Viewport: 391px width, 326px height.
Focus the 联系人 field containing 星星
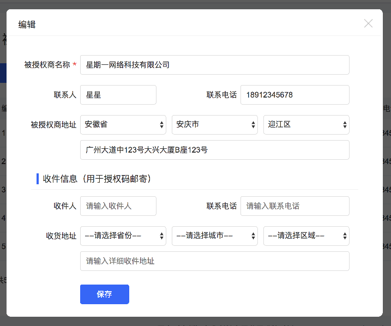118,95
